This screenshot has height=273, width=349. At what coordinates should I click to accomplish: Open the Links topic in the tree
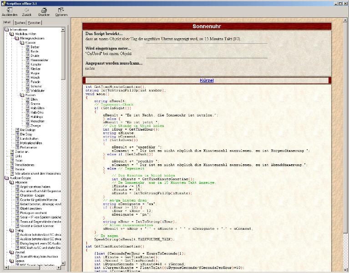19,156
